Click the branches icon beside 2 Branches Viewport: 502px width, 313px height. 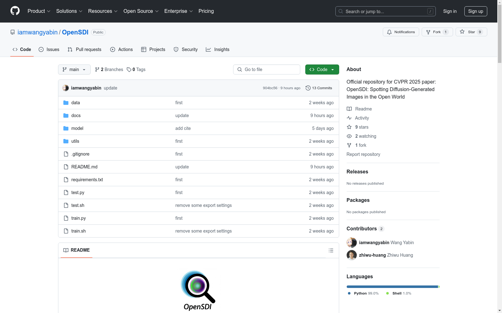point(97,69)
